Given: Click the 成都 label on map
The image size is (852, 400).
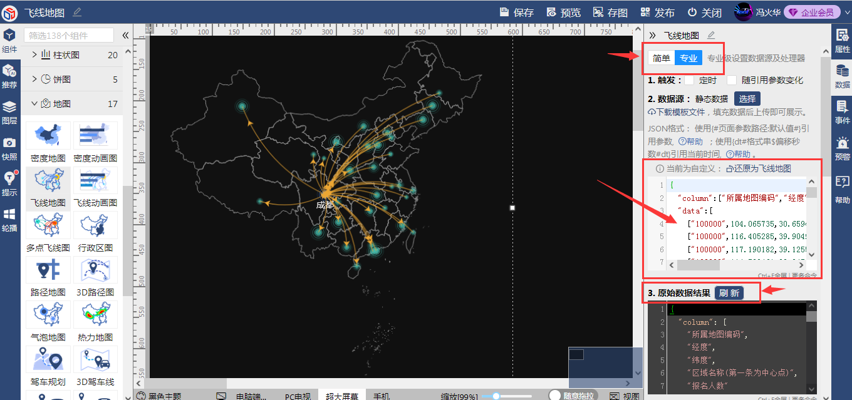Looking at the screenshot, I should [325, 205].
